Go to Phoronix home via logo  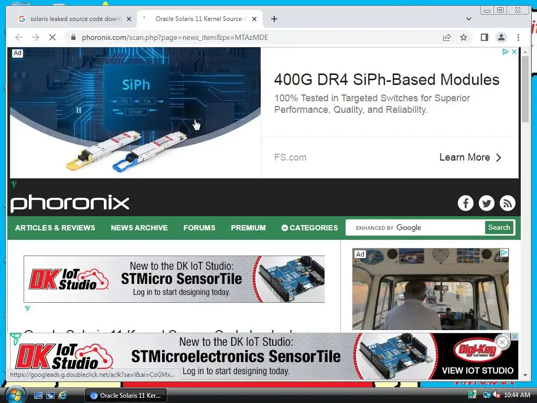tap(70, 203)
